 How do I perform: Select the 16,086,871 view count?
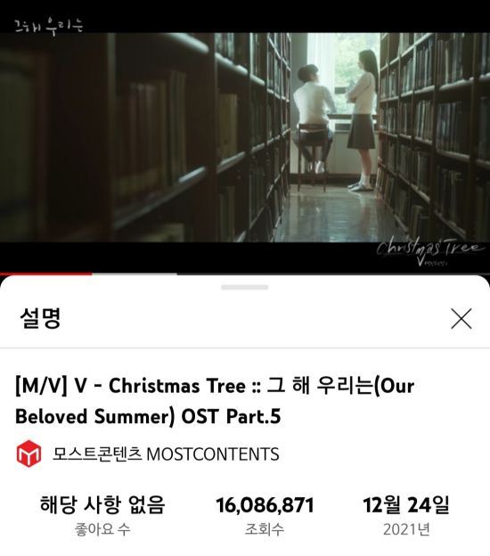coord(265,505)
